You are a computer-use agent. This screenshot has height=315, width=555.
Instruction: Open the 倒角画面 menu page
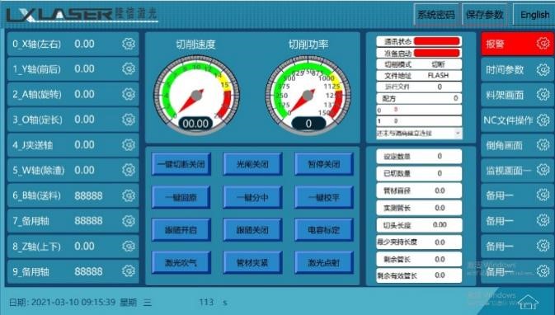[517, 145]
